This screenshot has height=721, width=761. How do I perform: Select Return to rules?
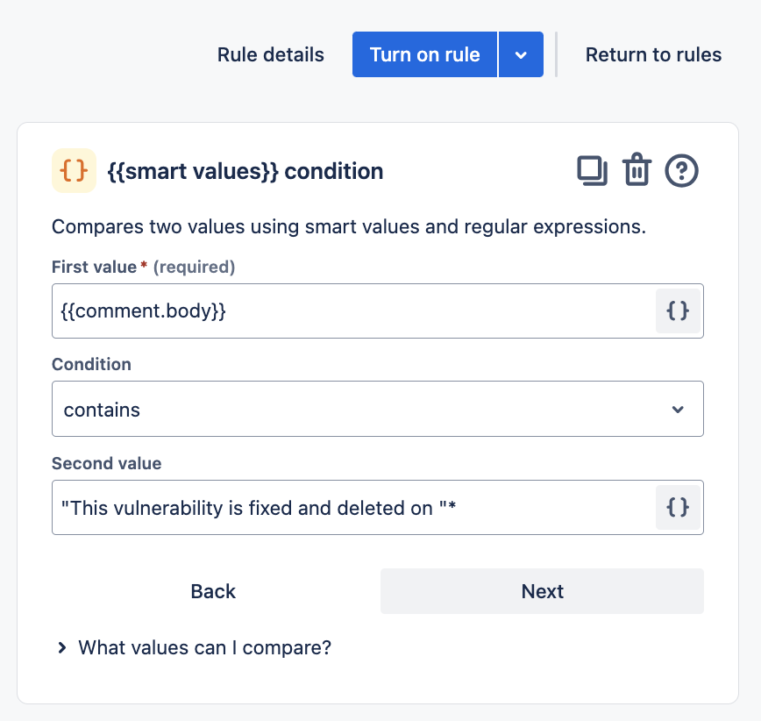click(x=653, y=54)
